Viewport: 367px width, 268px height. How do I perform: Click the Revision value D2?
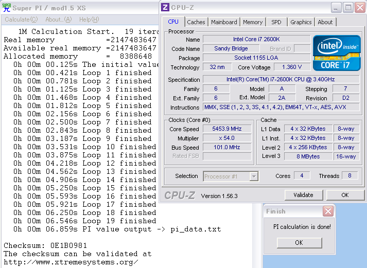click(346, 98)
